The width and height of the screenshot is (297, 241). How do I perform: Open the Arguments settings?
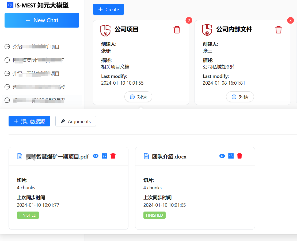[x=76, y=121]
